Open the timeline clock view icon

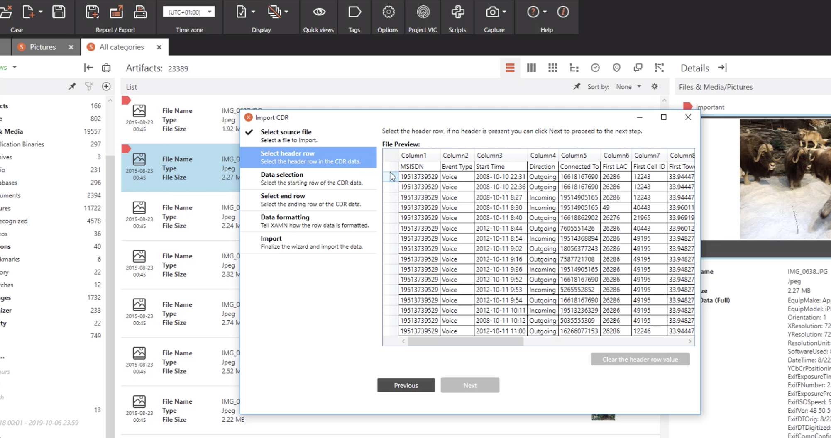pyautogui.click(x=595, y=68)
